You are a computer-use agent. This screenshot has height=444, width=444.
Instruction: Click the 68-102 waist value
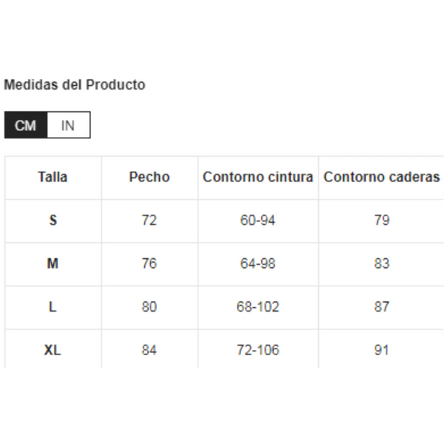pos(258,306)
